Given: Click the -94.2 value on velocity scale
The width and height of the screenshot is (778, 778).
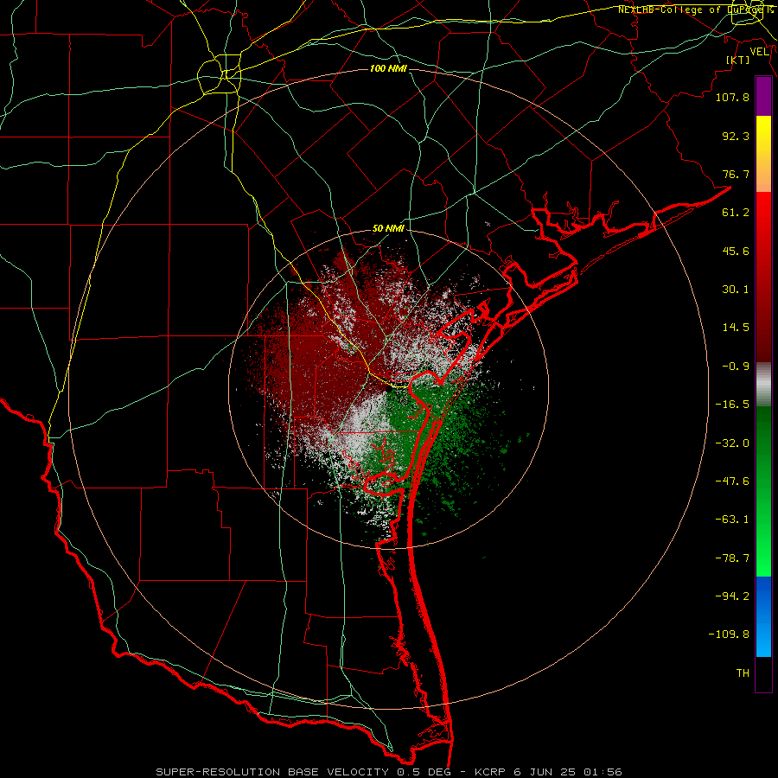Looking at the screenshot, I should pyautogui.click(x=732, y=596).
